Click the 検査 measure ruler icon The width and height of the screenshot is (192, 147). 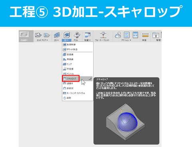click(x=145, y=35)
